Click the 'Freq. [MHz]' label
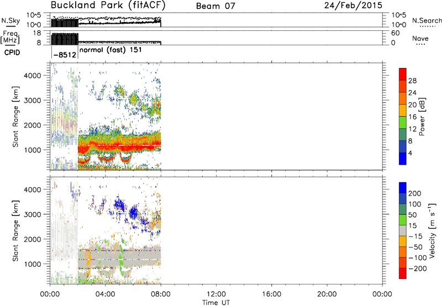The image size is (442, 306). pos(10,37)
